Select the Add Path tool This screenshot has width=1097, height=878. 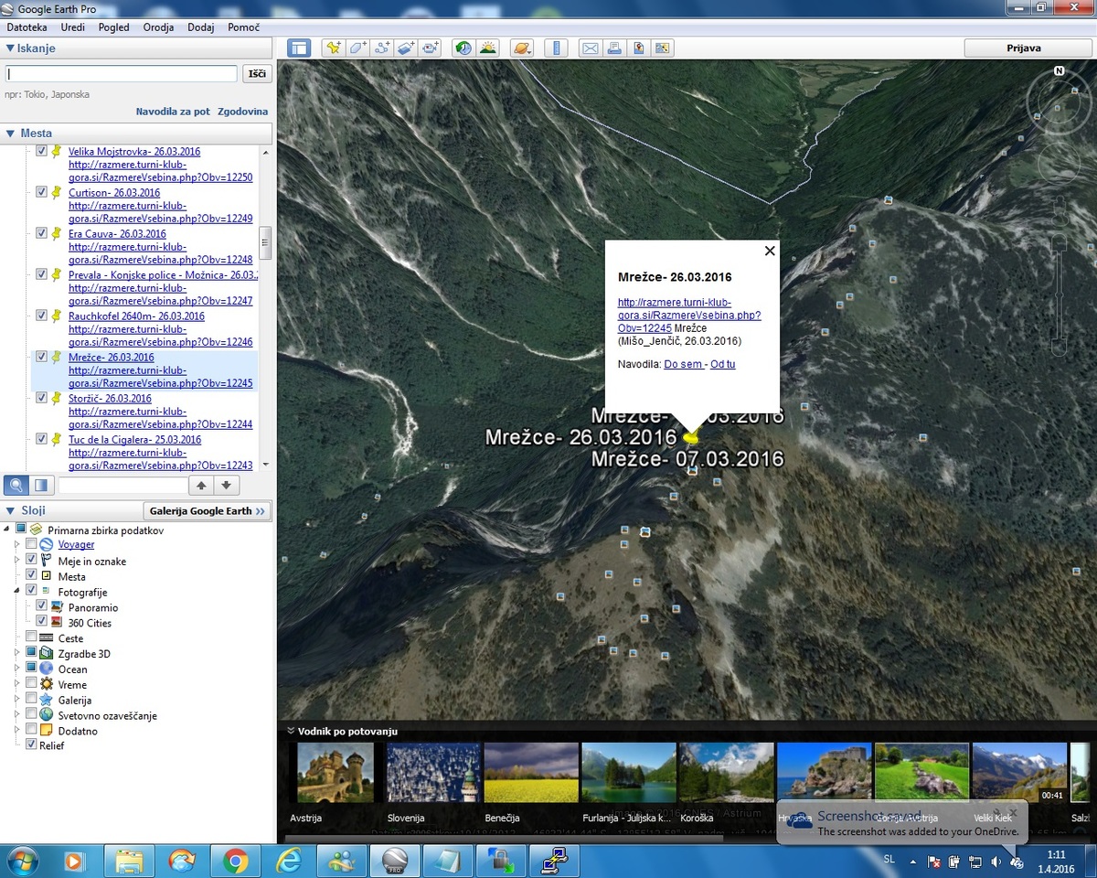pyautogui.click(x=383, y=48)
